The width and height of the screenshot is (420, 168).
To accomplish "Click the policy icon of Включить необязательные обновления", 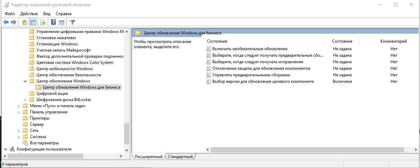I will pyautogui.click(x=209, y=49).
